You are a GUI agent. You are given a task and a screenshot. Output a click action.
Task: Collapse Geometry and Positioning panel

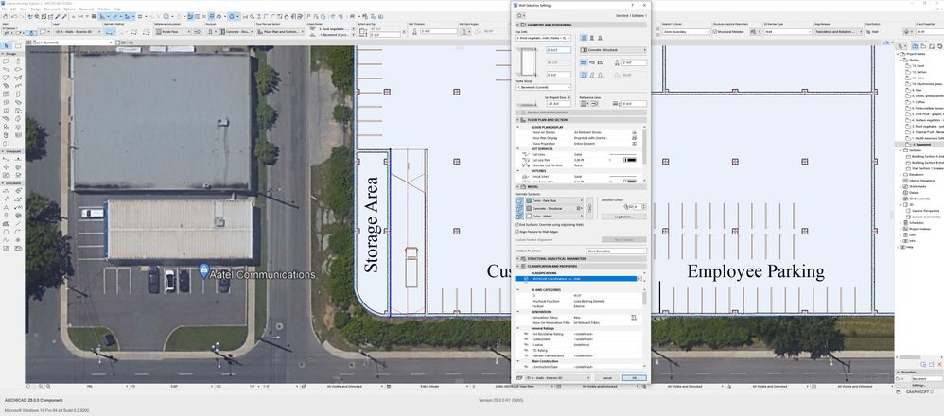pyautogui.click(x=517, y=25)
